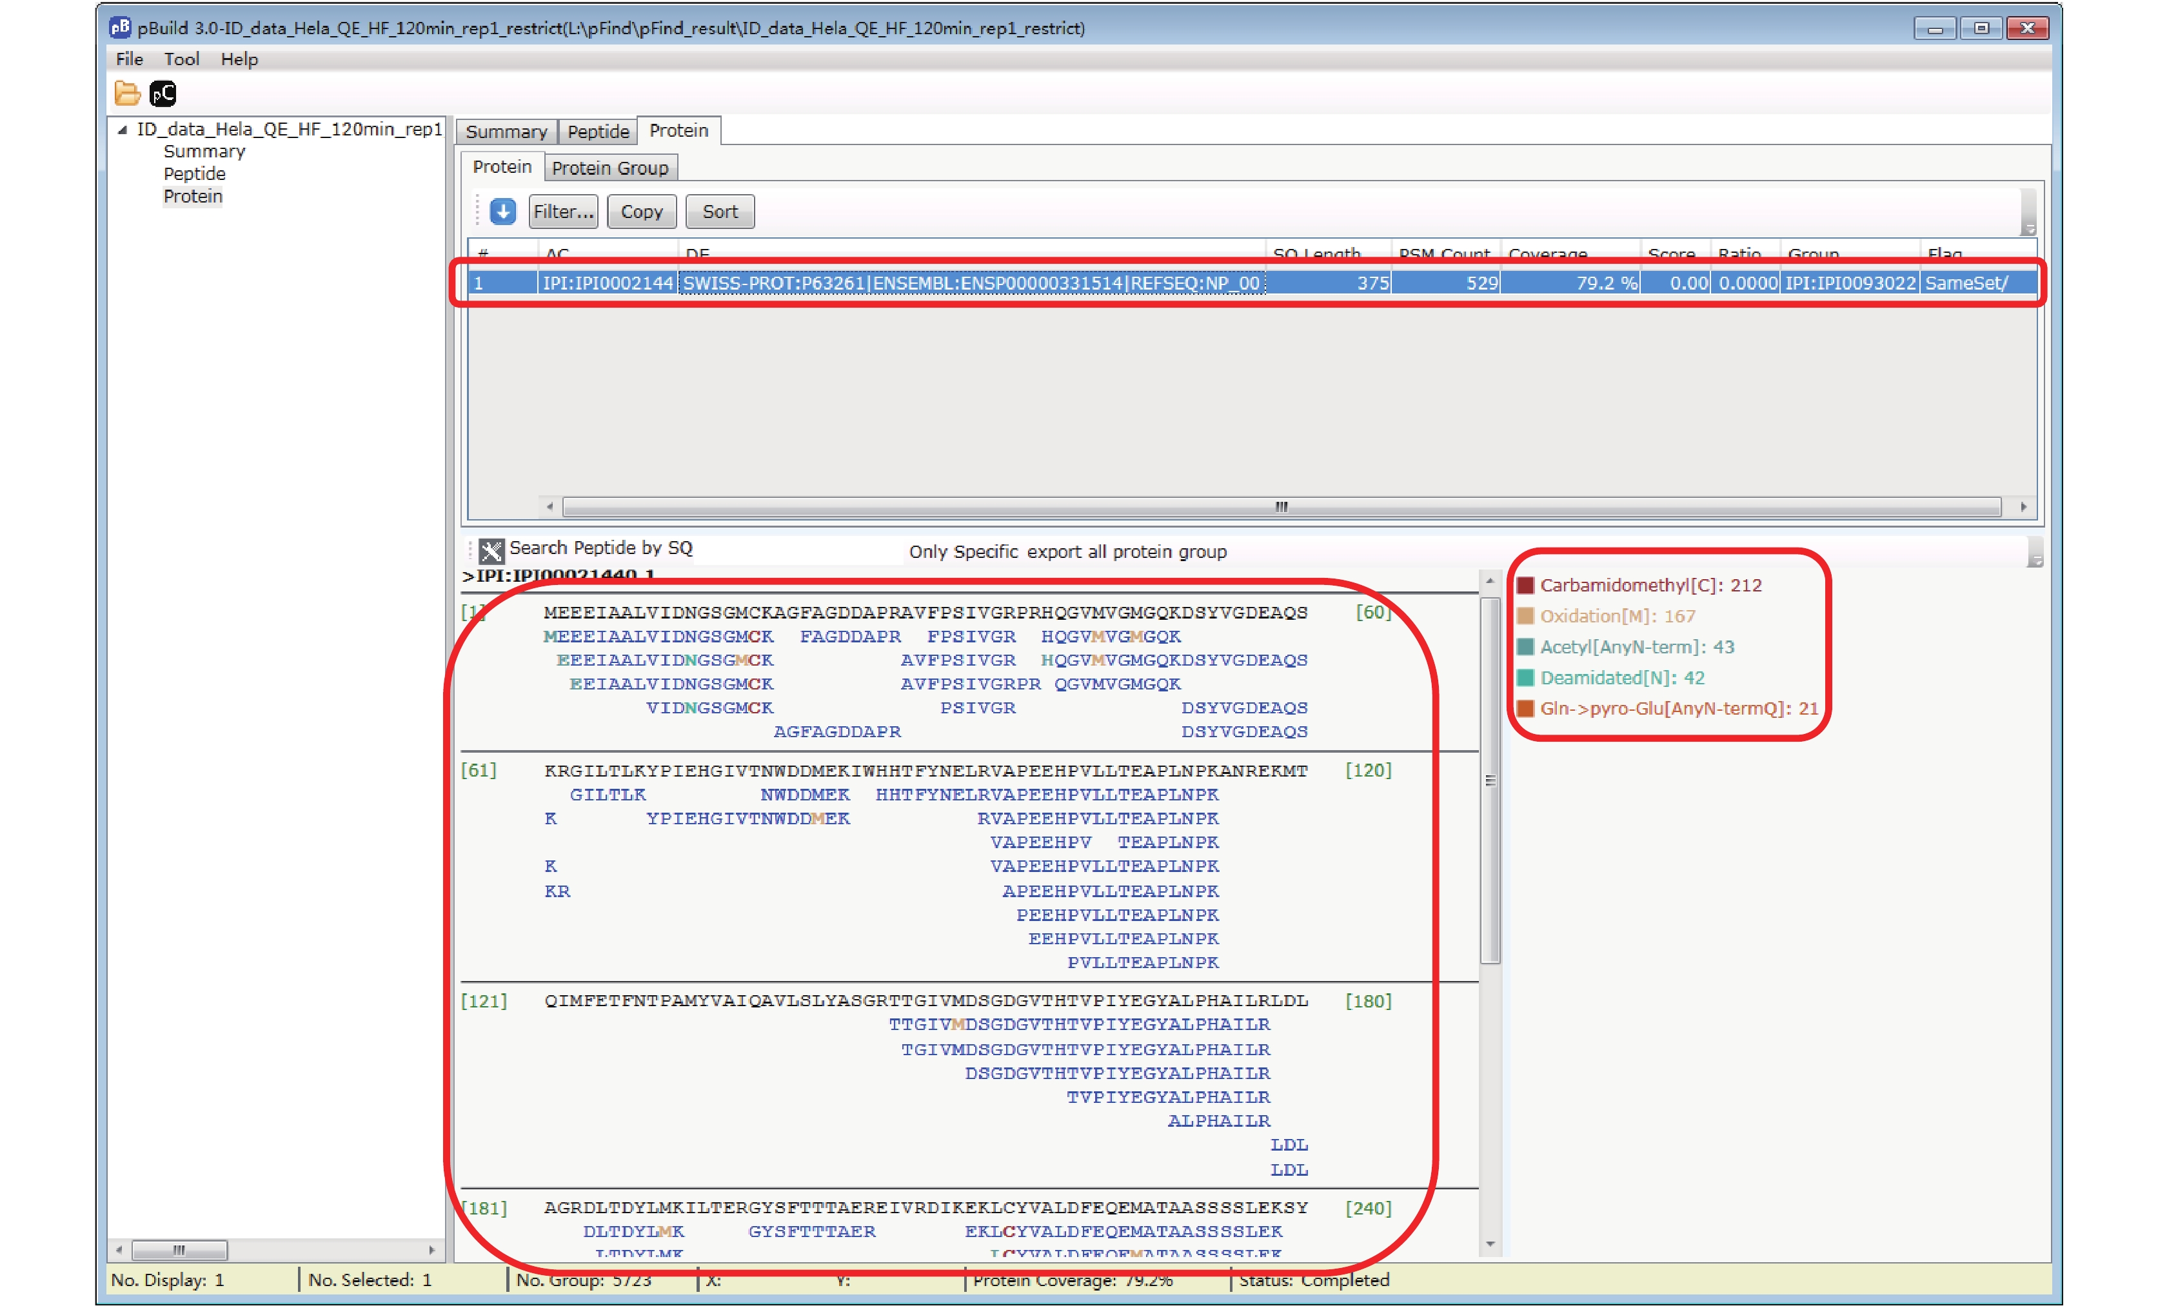Click the Gln->pyro-Glu[AnyN-termQ] color swatch
2158x1308 pixels.
point(1526,708)
